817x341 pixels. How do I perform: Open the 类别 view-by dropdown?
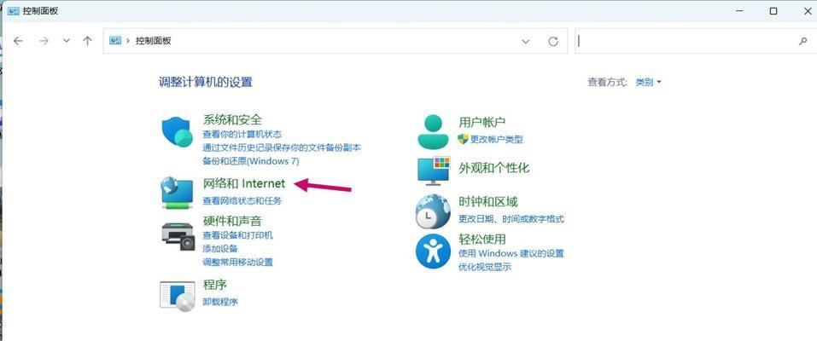point(648,82)
